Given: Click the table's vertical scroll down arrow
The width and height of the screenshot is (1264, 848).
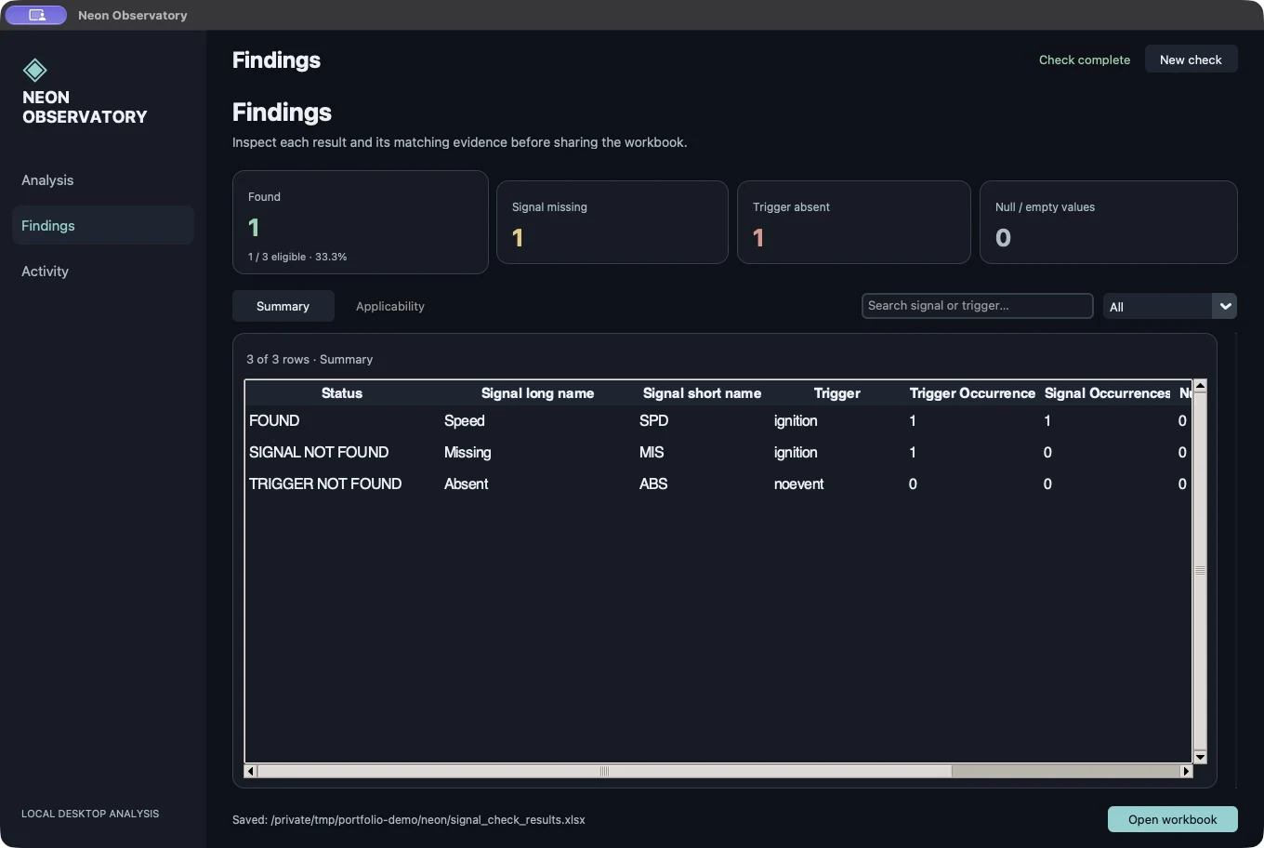Looking at the screenshot, I should 1200,757.
